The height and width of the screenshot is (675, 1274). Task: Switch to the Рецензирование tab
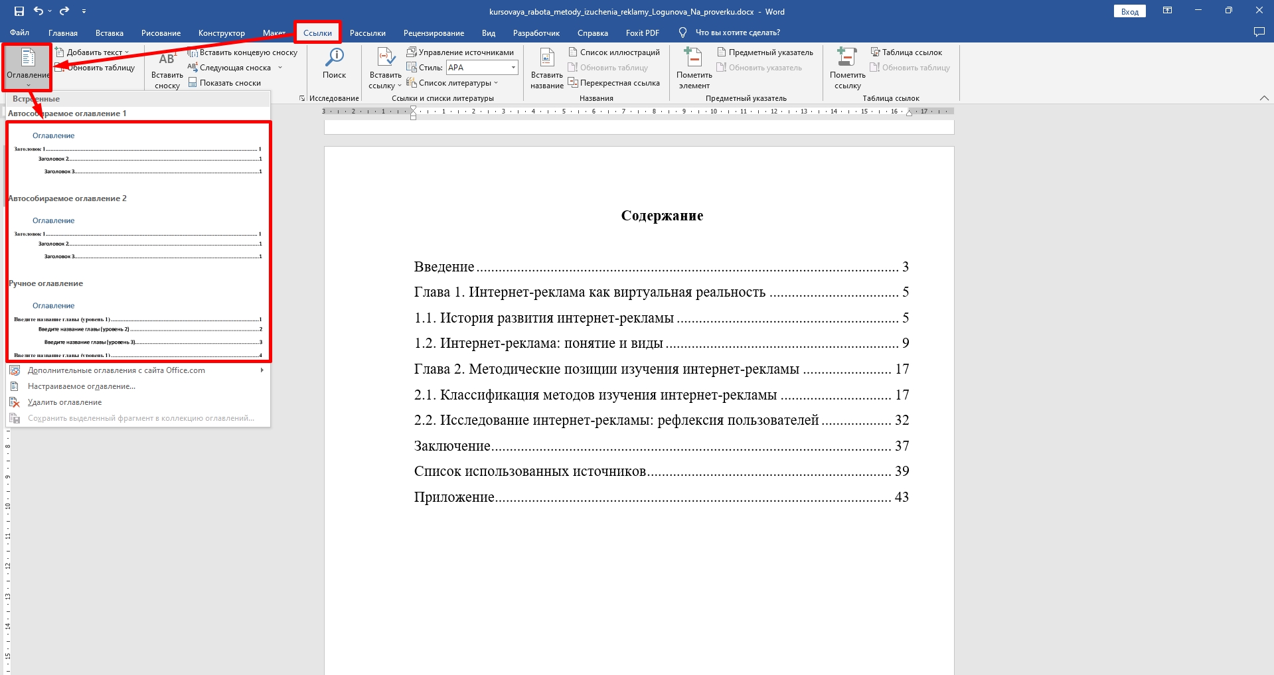click(434, 33)
